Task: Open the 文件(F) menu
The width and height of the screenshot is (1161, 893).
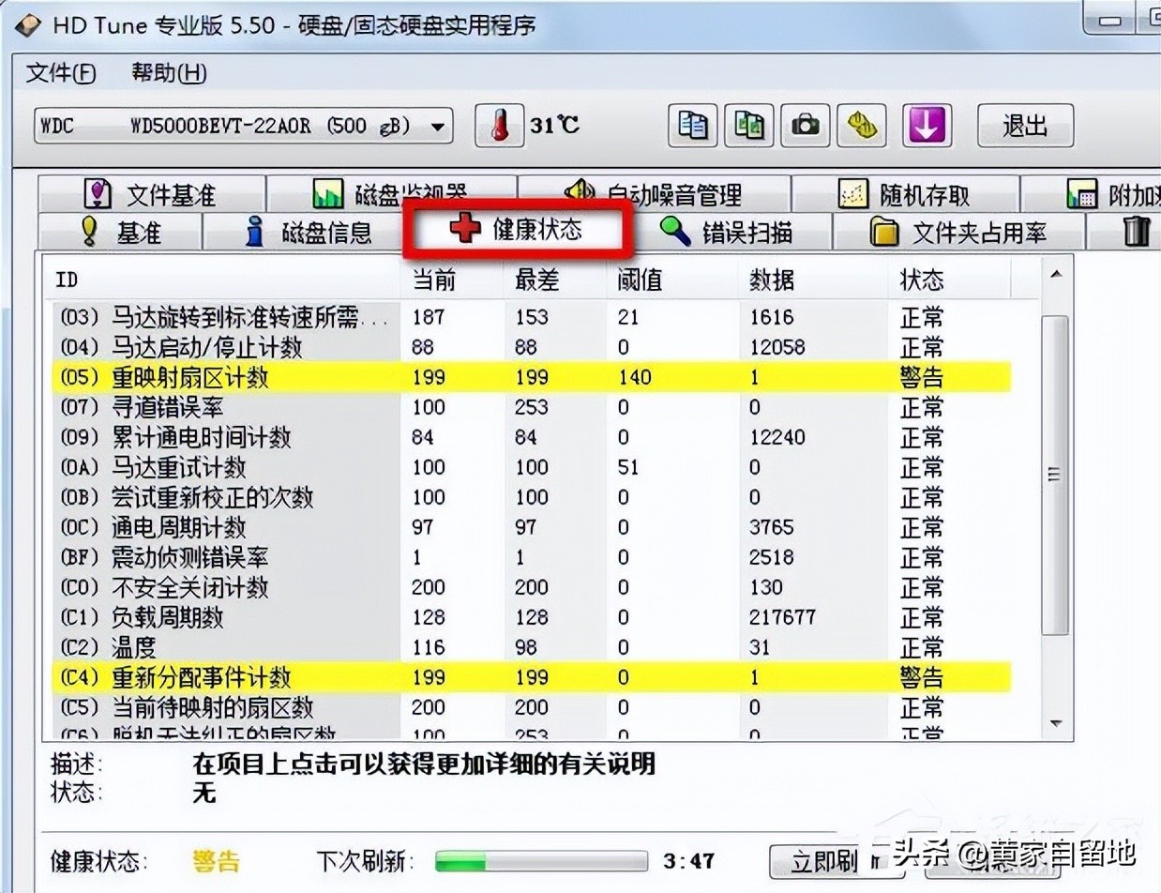Action: click(58, 73)
